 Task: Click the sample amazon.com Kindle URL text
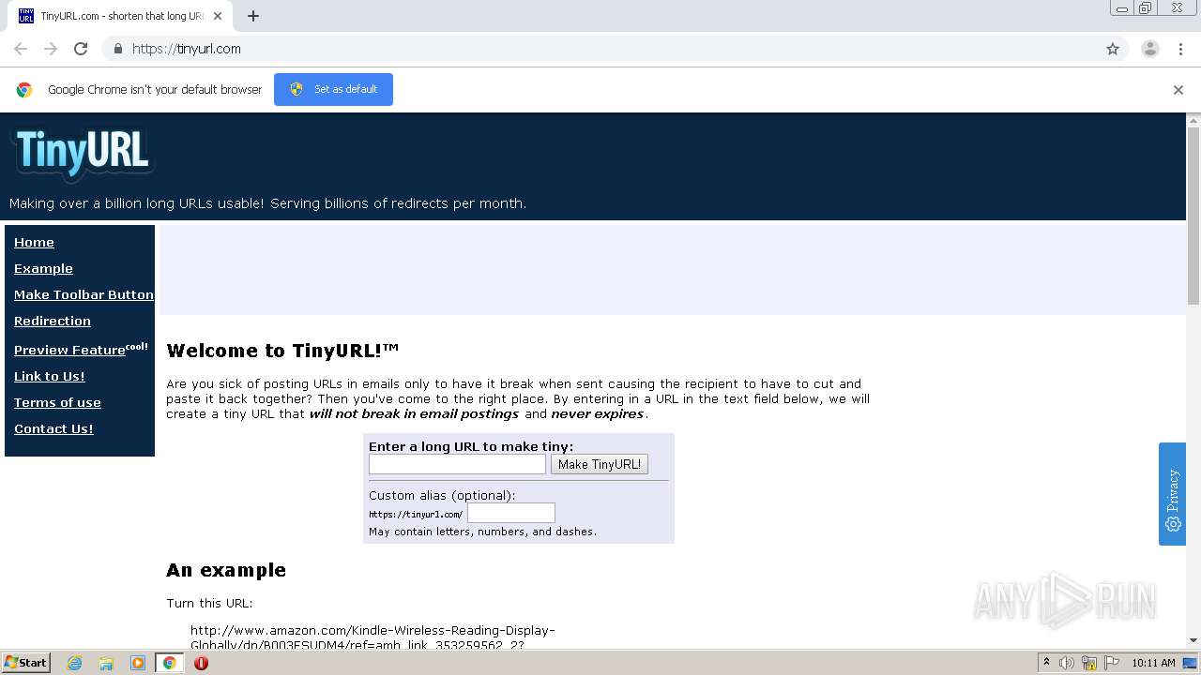372,637
